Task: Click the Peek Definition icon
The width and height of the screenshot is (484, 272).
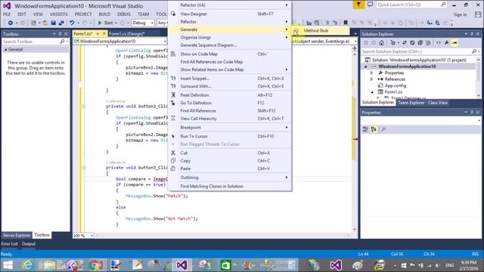Action: (x=173, y=95)
